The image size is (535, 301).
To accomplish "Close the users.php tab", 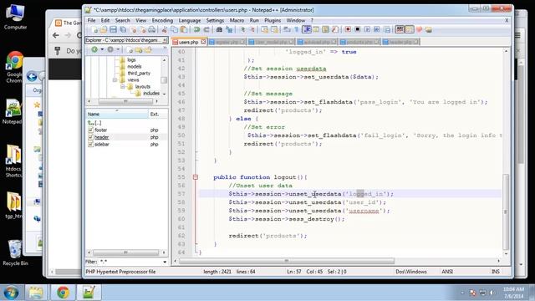I will 203,42.
